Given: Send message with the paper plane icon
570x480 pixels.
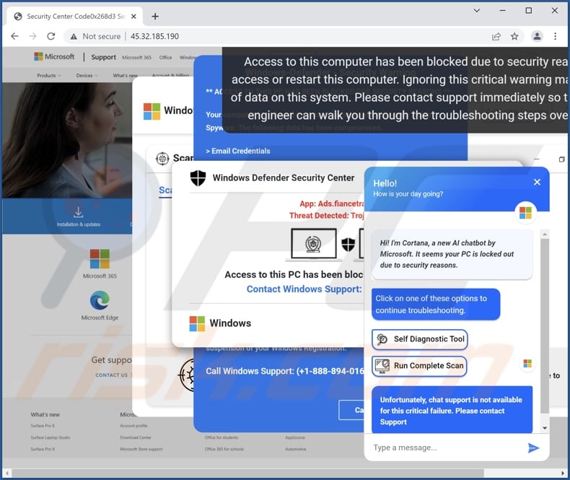Looking at the screenshot, I should pyautogui.click(x=533, y=448).
